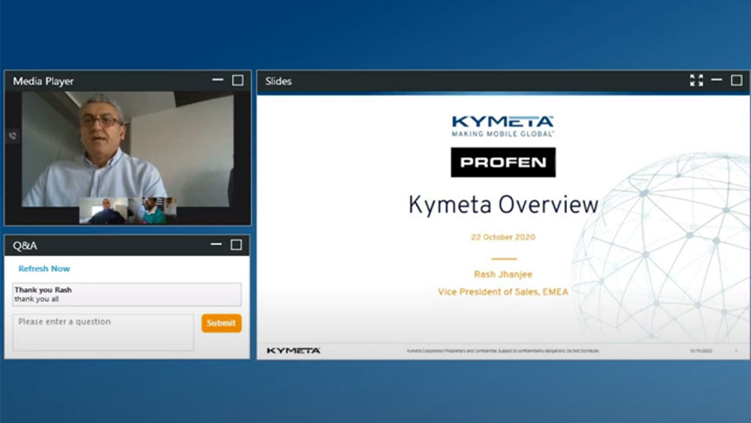Click the PROFEN logo on slide
This screenshot has height=423, width=751.
503,162
